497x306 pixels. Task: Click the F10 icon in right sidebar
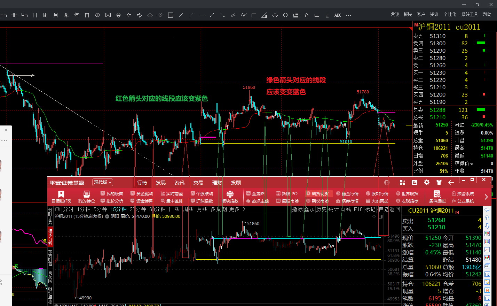487,274
